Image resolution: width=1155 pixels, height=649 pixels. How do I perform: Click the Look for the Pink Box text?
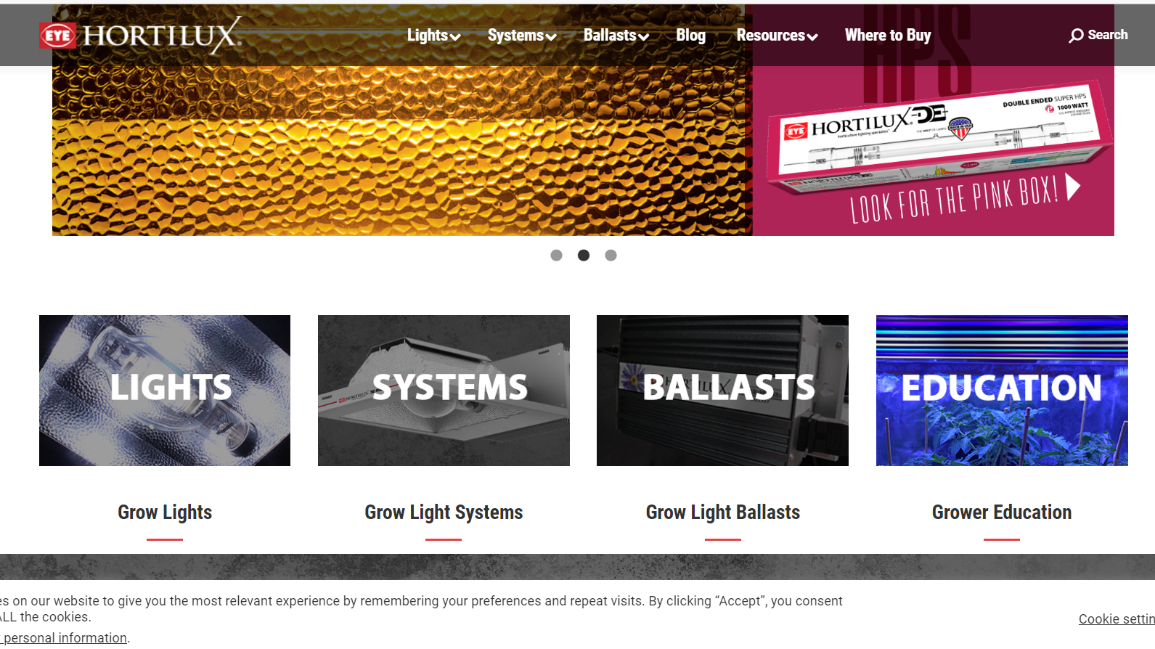coord(954,199)
